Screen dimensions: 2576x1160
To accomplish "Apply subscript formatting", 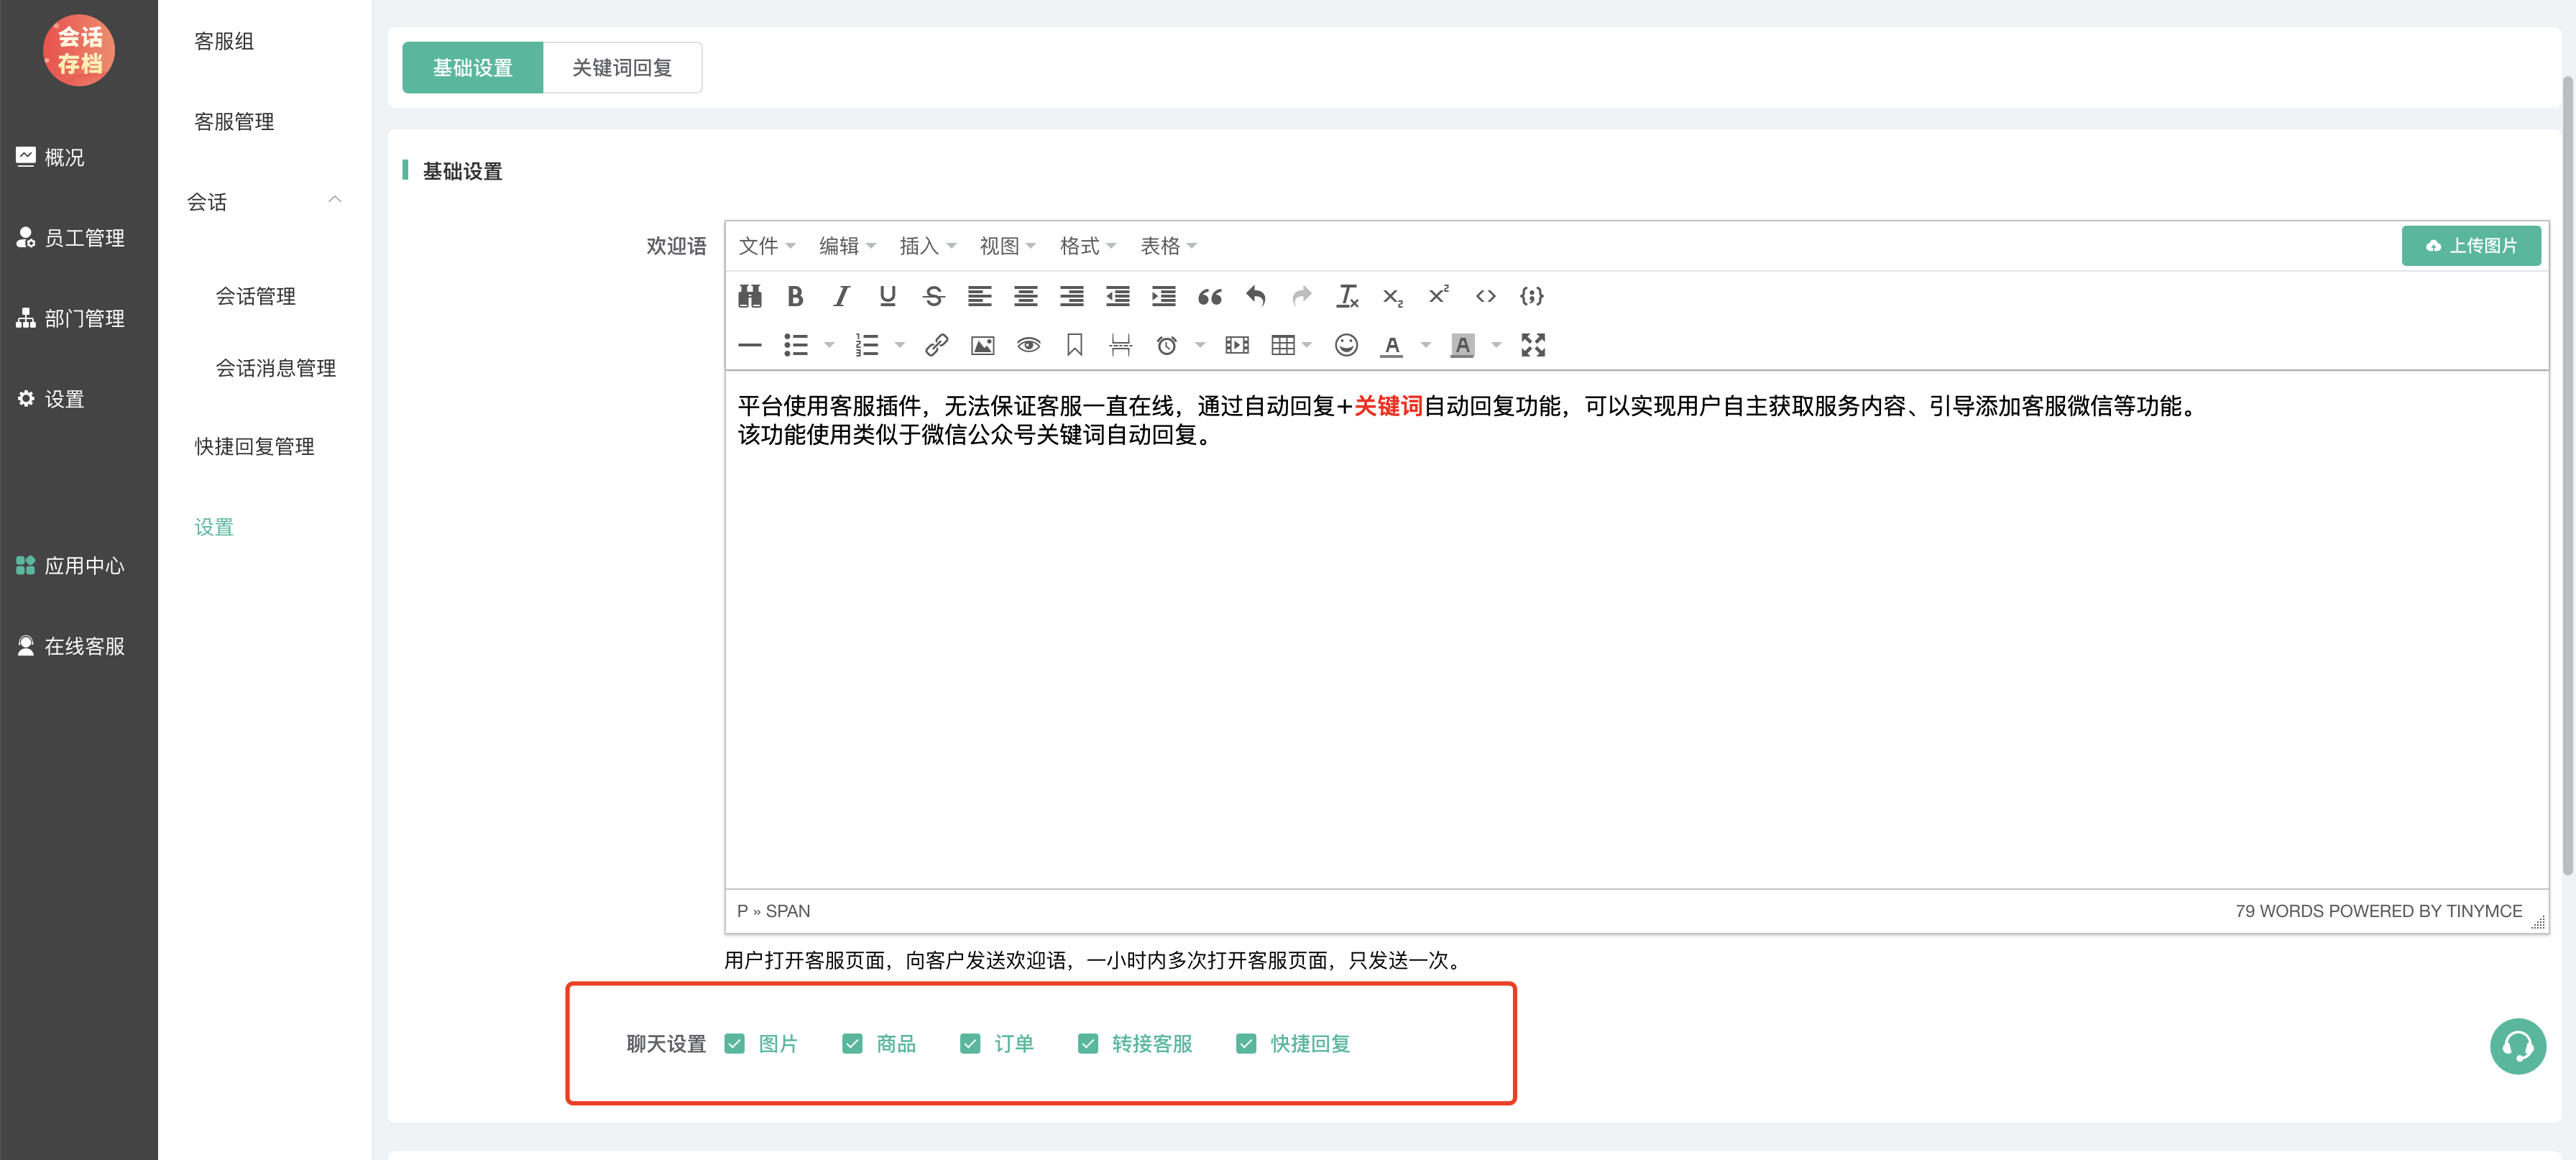I will coord(1393,296).
